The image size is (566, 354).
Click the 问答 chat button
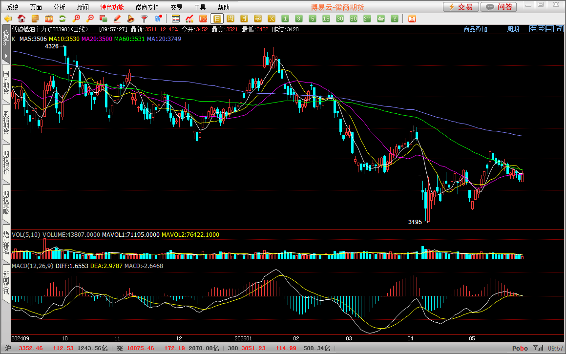coord(499,7)
